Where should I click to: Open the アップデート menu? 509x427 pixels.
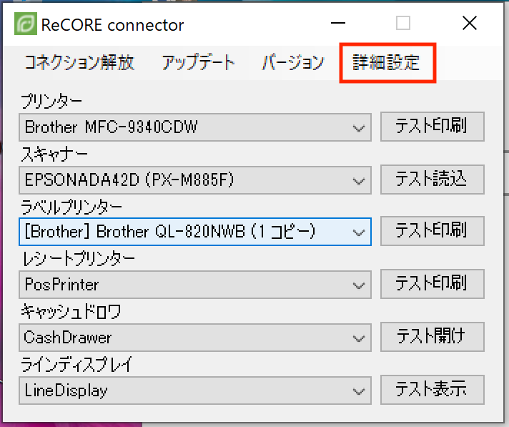point(198,62)
